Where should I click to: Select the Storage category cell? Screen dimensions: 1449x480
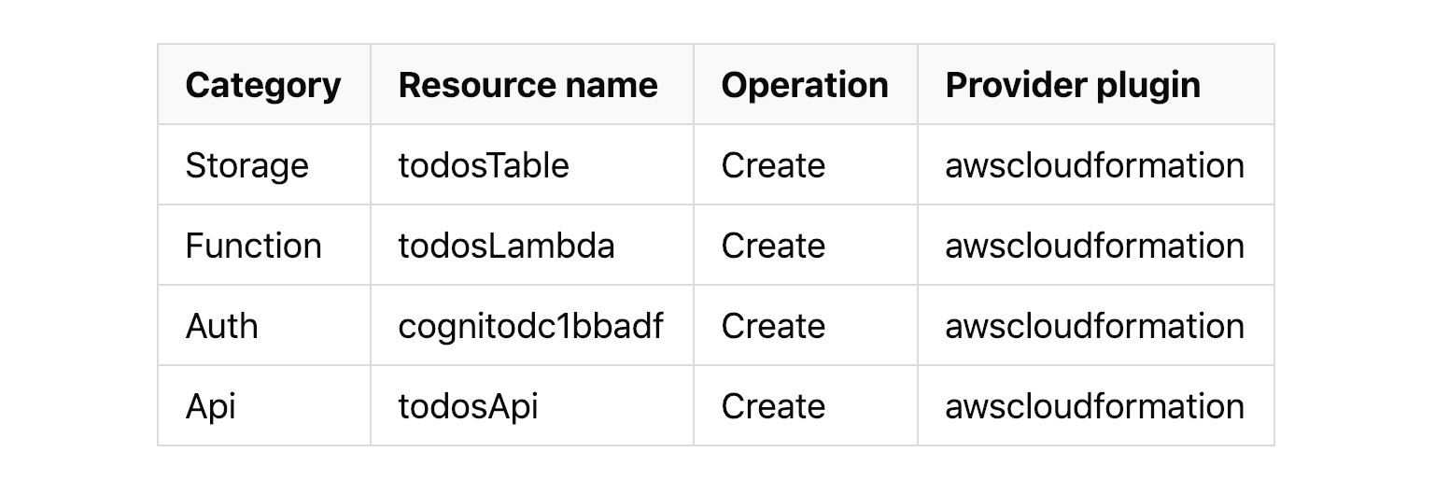[246, 165]
